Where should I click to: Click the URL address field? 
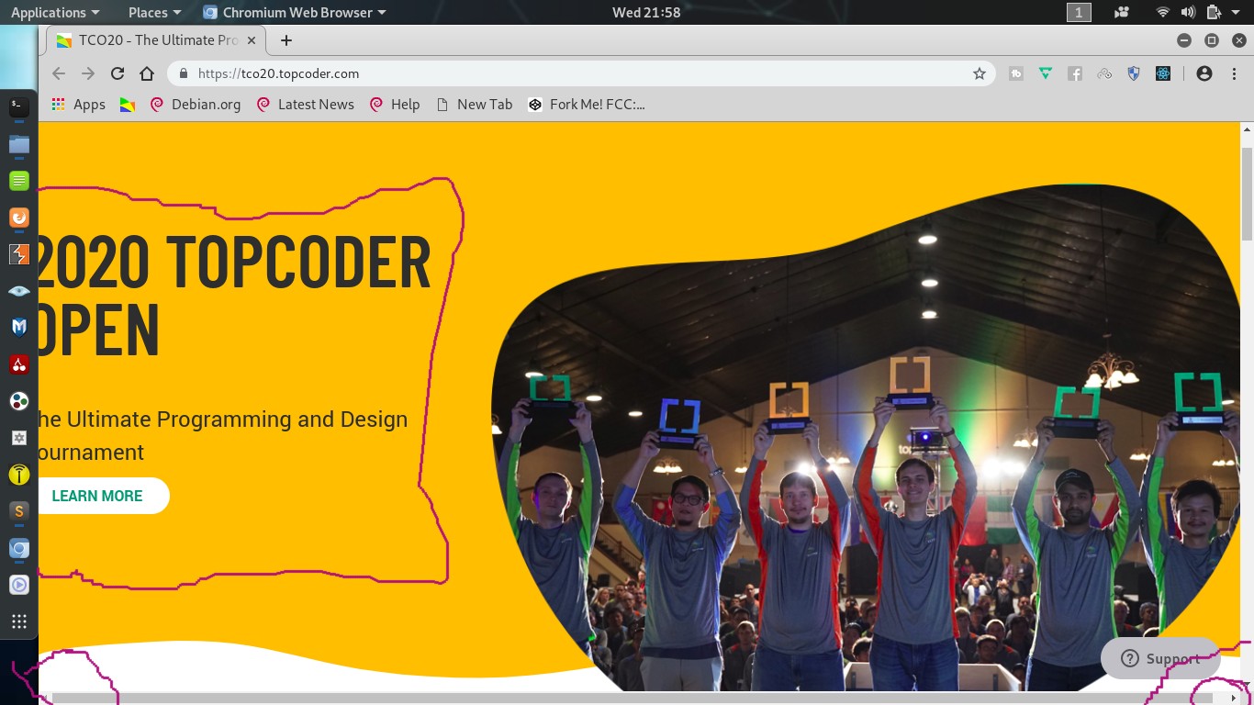(x=581, y=73)
